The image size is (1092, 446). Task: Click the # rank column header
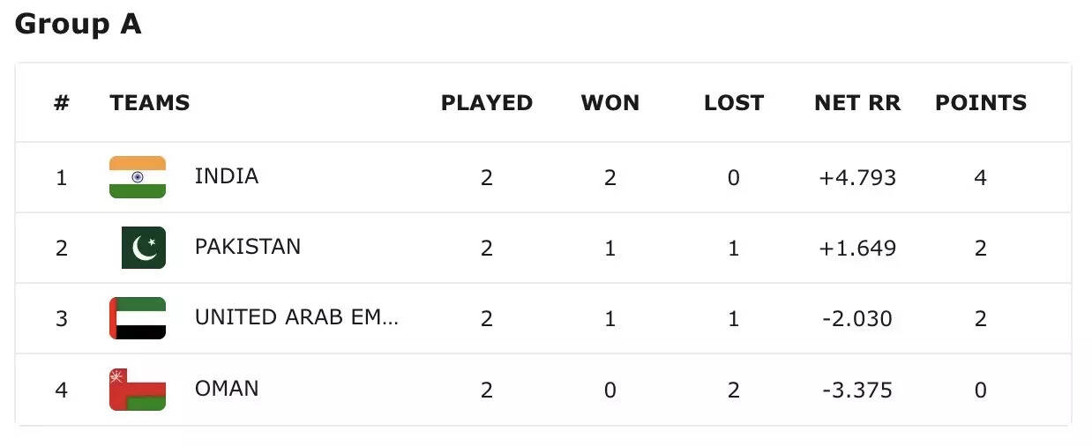[61, 103]
